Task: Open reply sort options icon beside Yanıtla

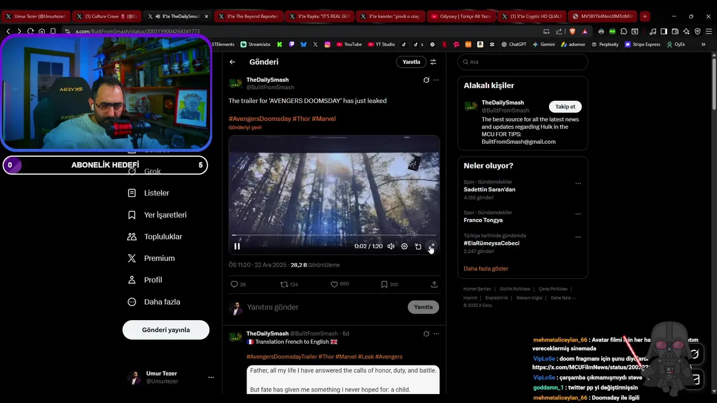Action: click(433, 62)
